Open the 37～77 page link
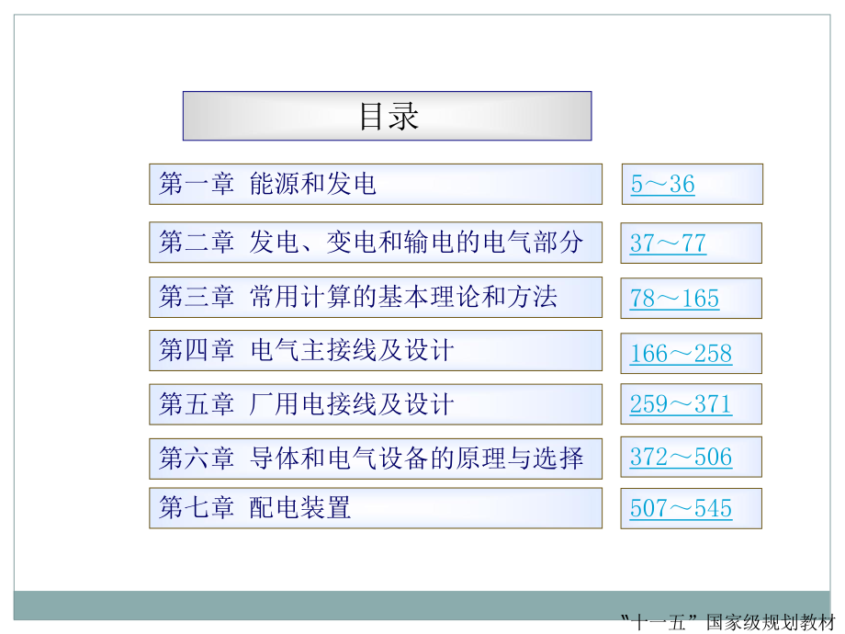 point(665,243)
